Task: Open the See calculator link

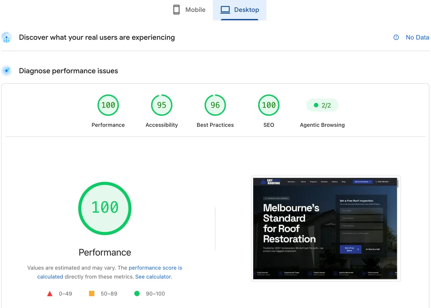Action: coord(153,277)
